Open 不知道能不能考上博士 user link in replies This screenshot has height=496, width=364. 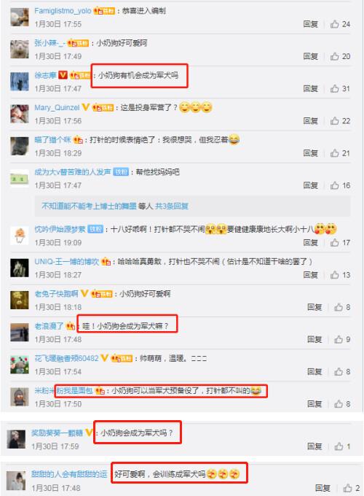coord(89,206)
